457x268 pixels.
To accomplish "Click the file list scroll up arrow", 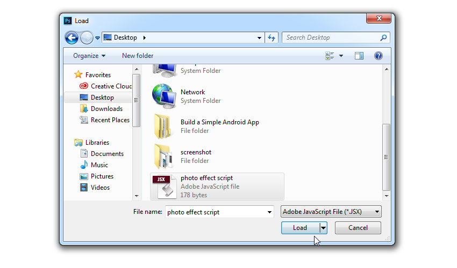I will (x=386, y=69).
